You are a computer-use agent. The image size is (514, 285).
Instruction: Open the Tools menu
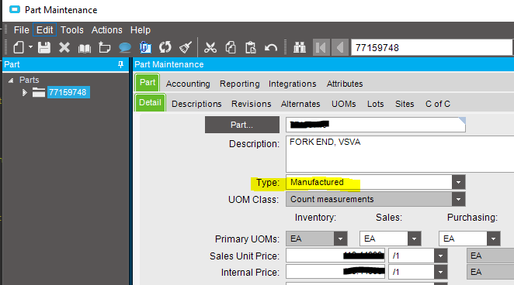tap(71, 30)
